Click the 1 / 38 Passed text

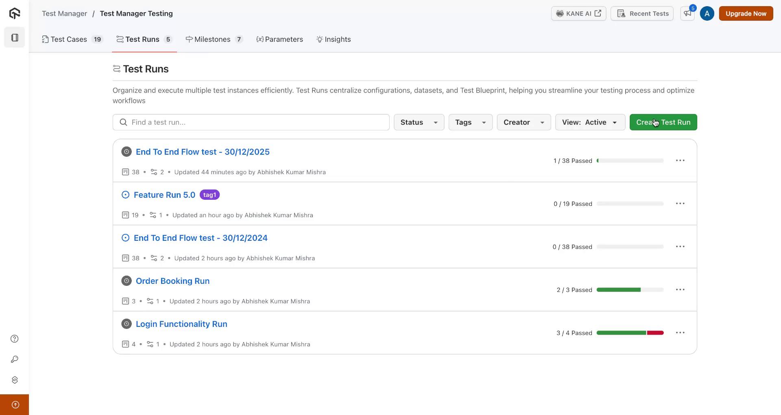(x=573, y=161)
